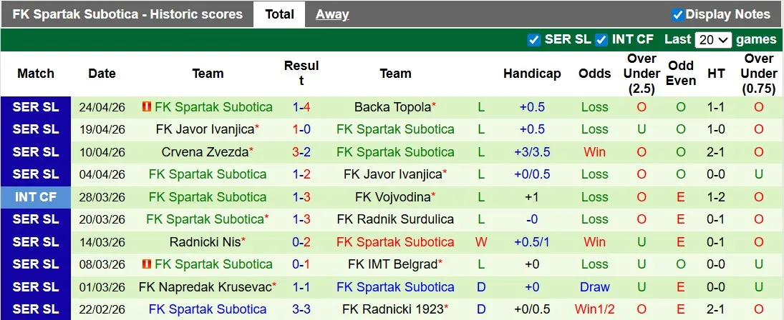Click the 3-3 result on 22/02/26

301,309
